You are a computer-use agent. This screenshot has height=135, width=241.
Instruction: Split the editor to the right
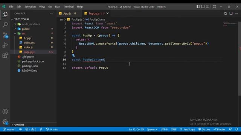pyautogui.click(x=231, y=13)
